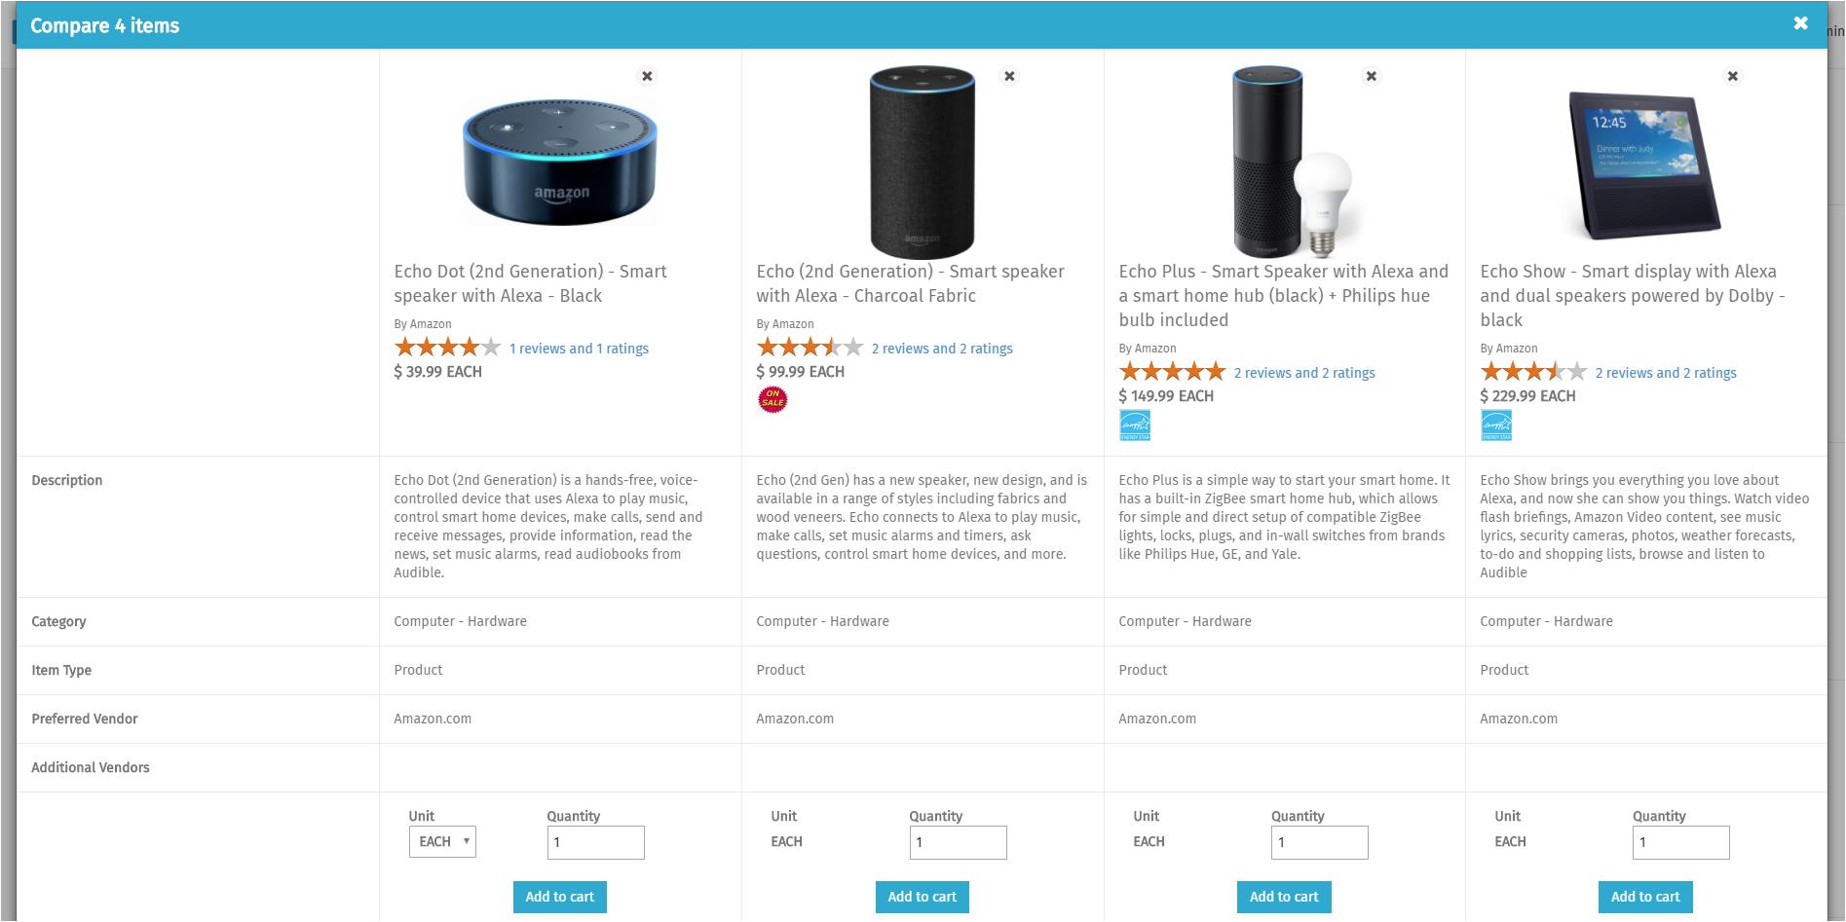The height and width of the screenshot is (922, 1846).
Task: Click the Echo Plus product image
Action: [x=1284, y=161]
